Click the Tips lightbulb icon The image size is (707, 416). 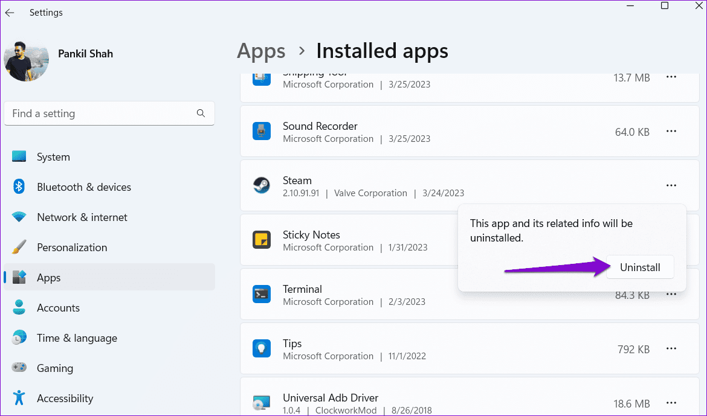(261, 348)
